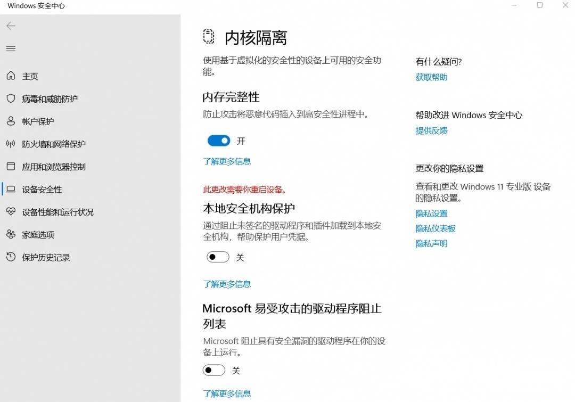Open 防火墙和网络保护 page
This screenshot has width=575, height=402.
click(54, 144)
